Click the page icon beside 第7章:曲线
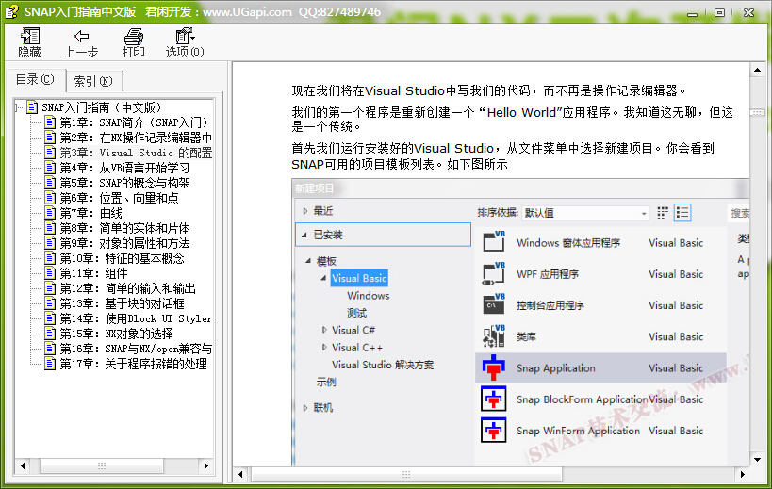 (x=50, y=213)
